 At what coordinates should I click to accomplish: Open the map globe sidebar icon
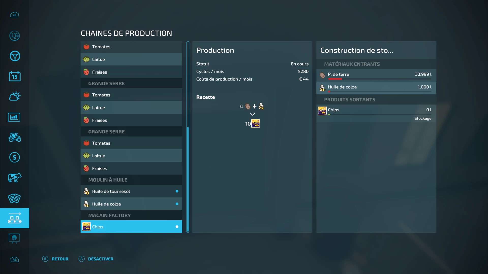[x=14, y=36]
